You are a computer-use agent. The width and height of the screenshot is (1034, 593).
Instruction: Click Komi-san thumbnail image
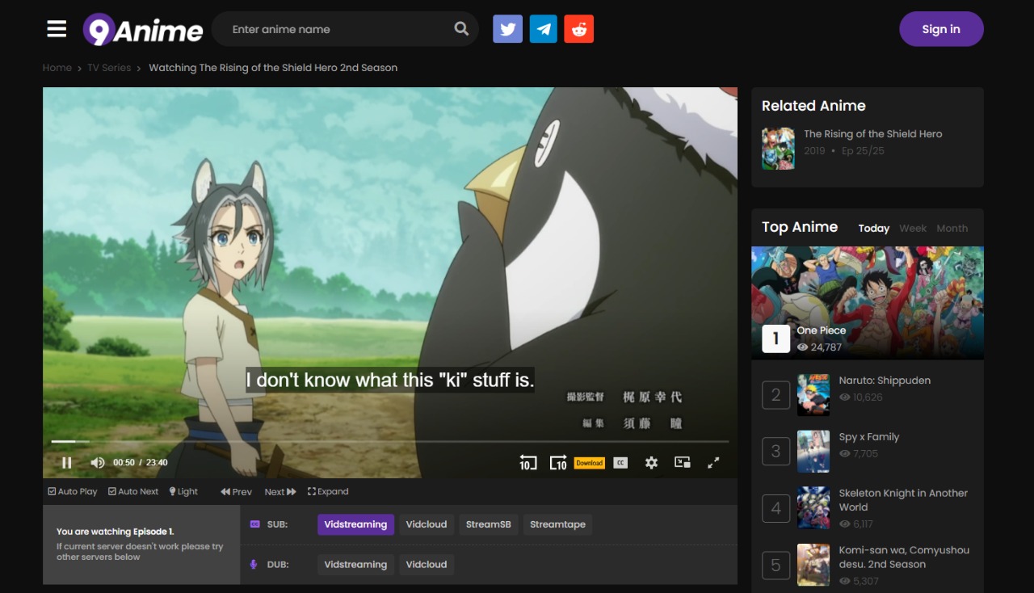813,565
